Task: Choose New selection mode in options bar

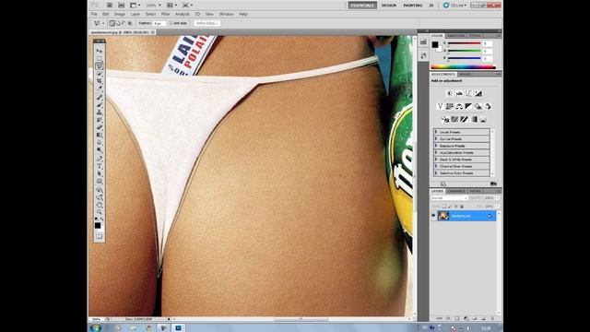Action: click(112, 23)
